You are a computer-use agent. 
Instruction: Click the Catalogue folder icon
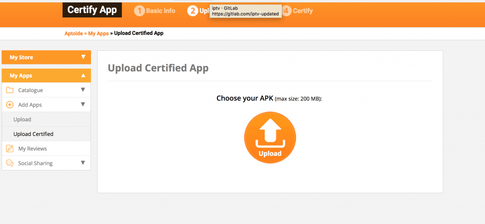(10, 90)
